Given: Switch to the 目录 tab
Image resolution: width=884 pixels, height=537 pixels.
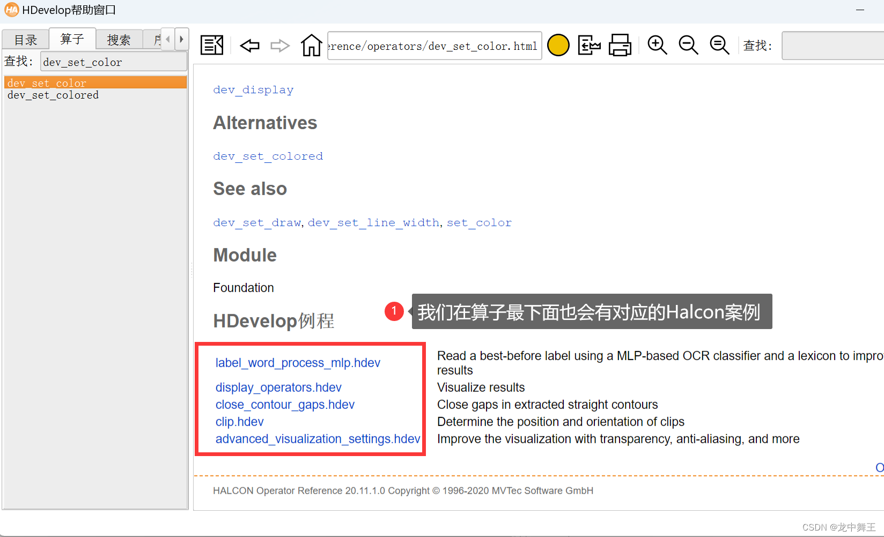Looking at the screenshot, I should pyautogui.click(x=26, y=40).
